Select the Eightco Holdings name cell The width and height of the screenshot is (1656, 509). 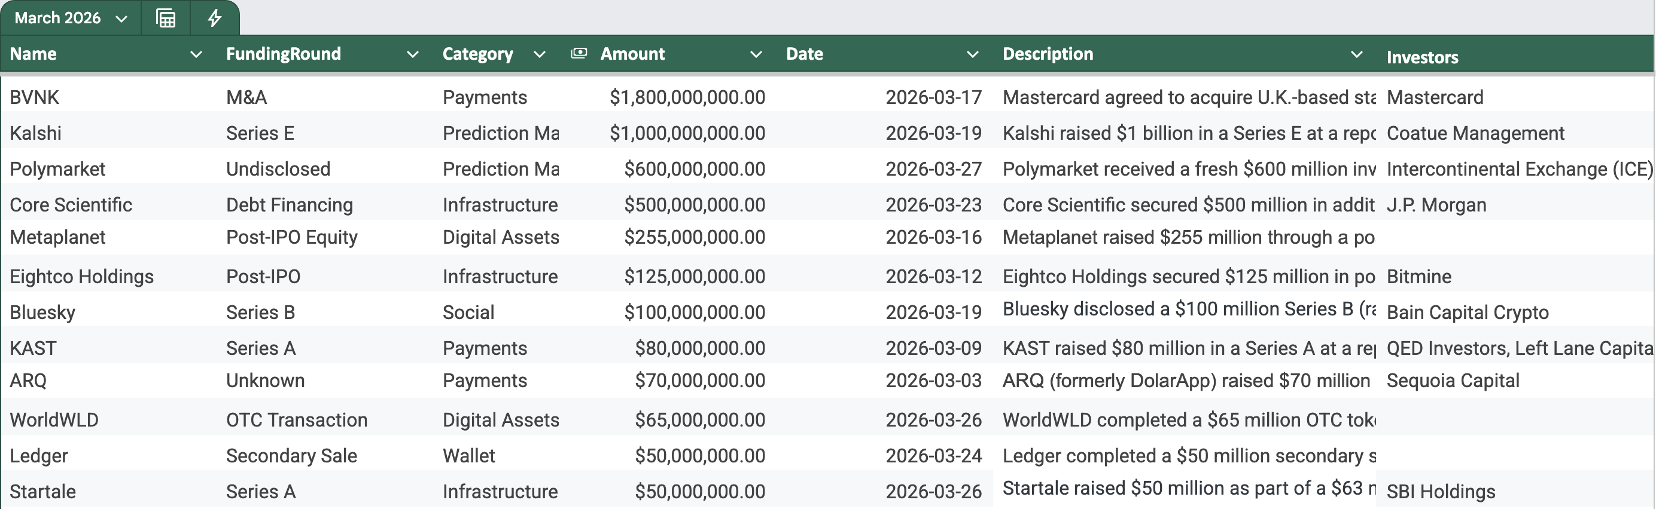[x=81, y=277]
